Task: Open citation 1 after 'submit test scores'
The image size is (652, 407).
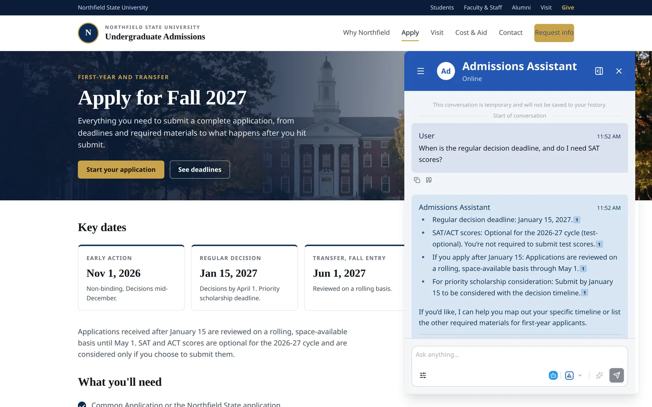Action: 599,245
